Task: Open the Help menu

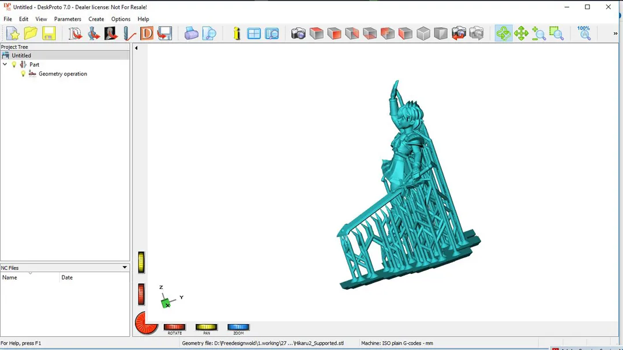Action: point(143,19)
